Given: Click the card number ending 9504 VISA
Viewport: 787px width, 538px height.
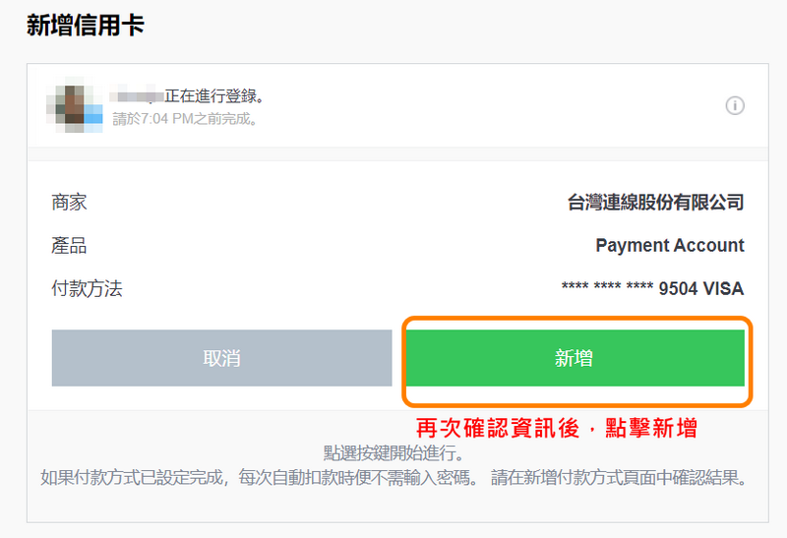Looking at the screenshot, I should tap(652, 288).
